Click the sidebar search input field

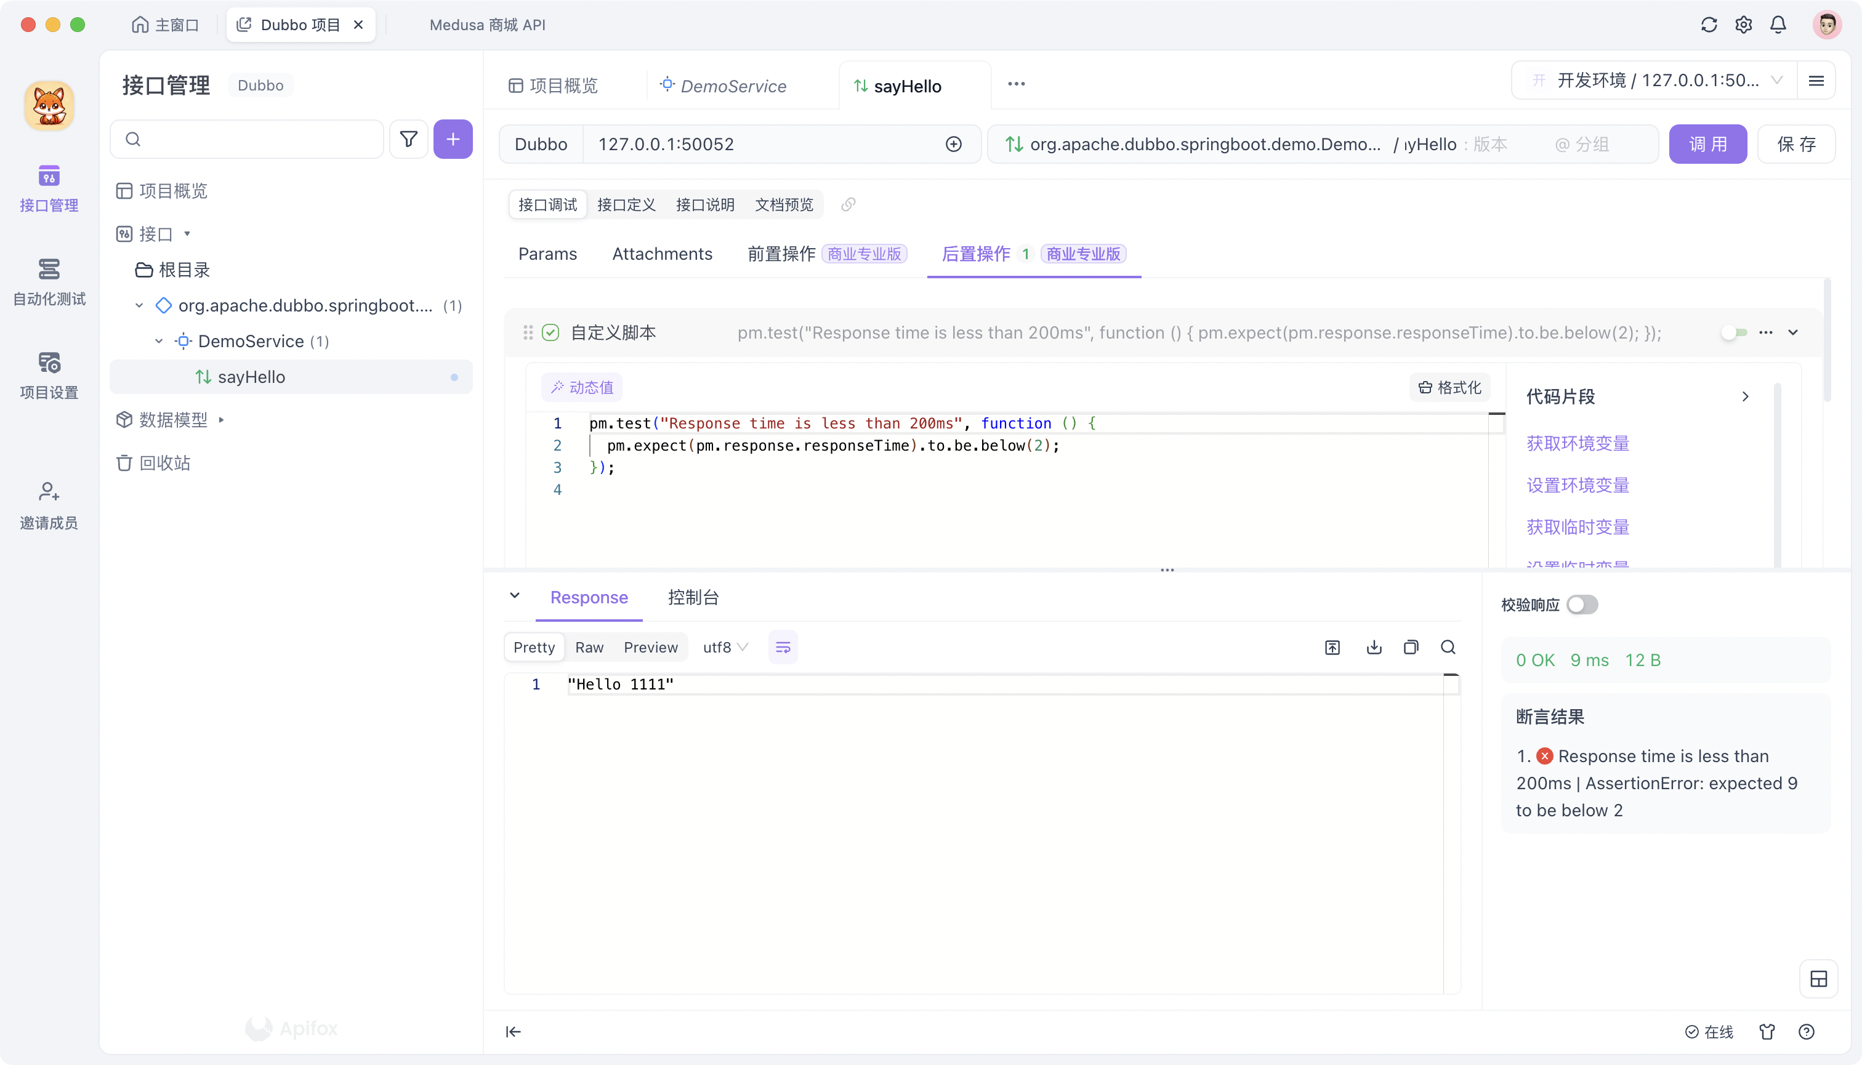point(249,139)
